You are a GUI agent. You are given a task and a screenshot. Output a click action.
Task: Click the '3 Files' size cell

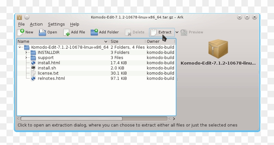click(x=117, y=57)
